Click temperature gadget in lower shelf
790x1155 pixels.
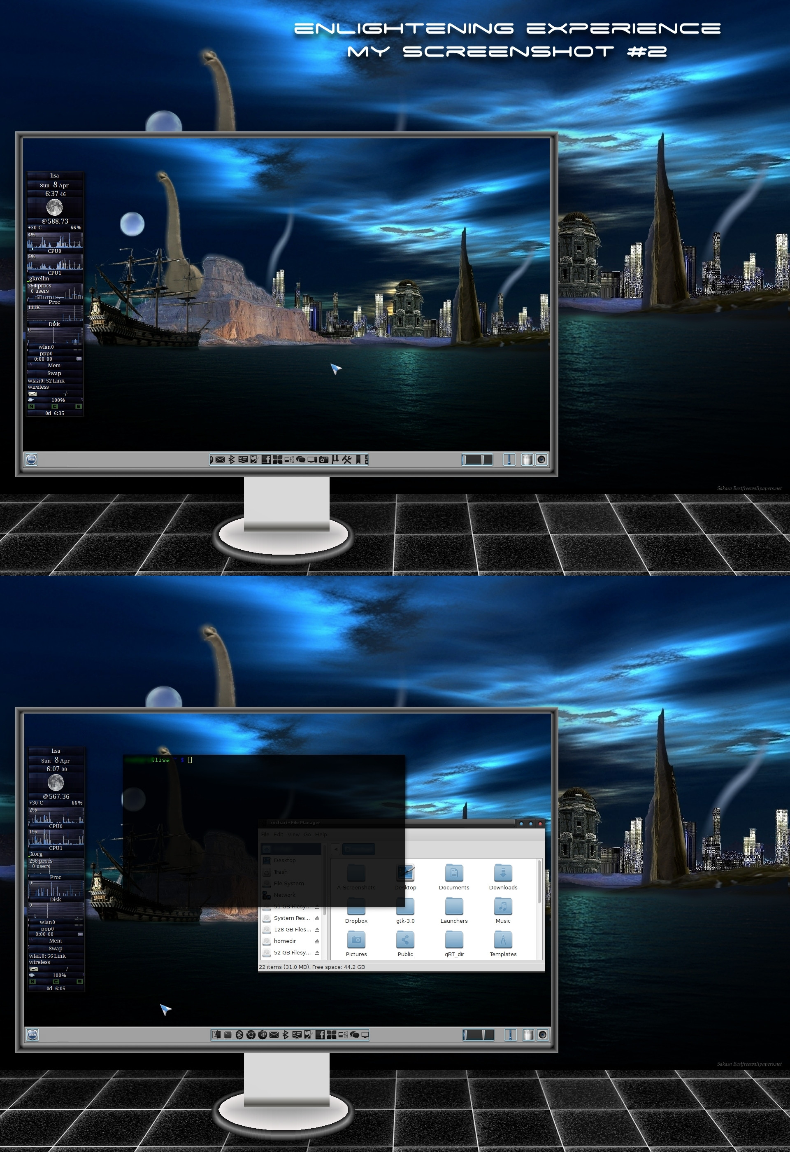point(511,1035)
